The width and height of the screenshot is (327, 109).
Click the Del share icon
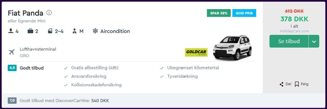click(282, 84)
